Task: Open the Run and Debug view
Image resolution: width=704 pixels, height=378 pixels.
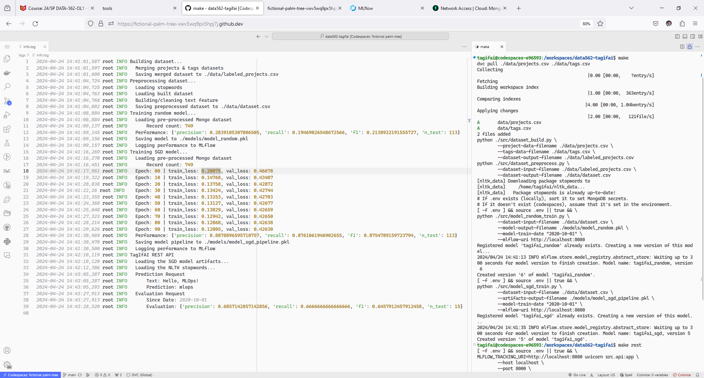Action: click(7, 115)
